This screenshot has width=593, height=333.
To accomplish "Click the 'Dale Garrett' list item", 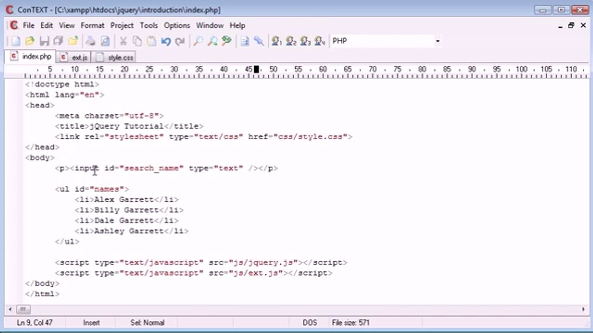I will point(124,221).
